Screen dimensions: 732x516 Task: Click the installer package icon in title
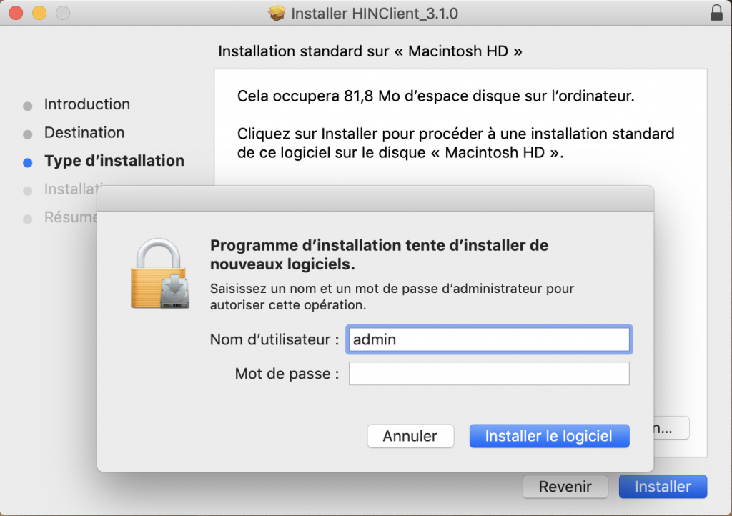click(277, 13)
